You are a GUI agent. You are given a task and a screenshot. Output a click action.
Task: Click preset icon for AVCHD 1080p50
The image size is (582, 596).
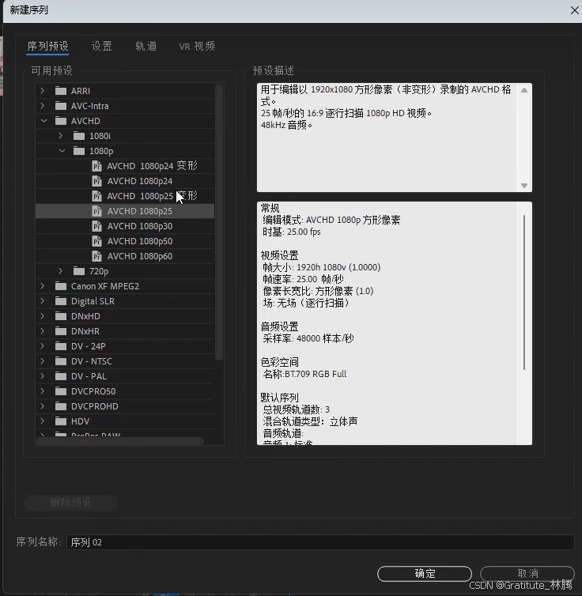(x=97, y=241)
